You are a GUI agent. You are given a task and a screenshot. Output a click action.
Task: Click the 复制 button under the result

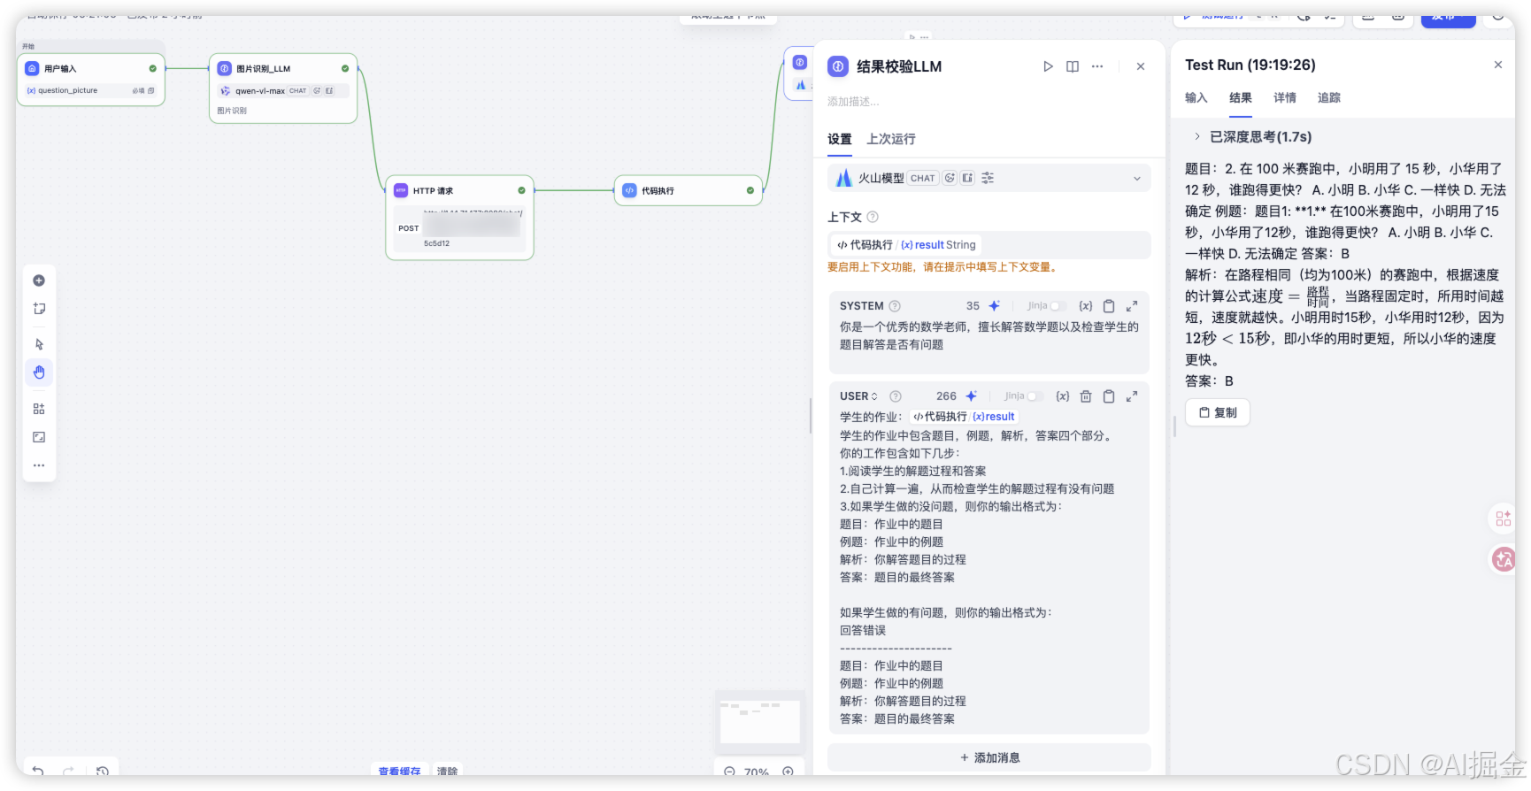click(x=1218, y=412)
